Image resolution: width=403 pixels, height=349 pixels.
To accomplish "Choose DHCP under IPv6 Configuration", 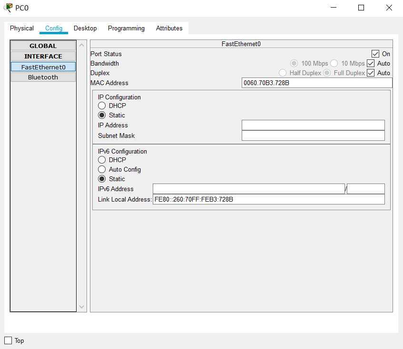I will (x=102, y=160).
